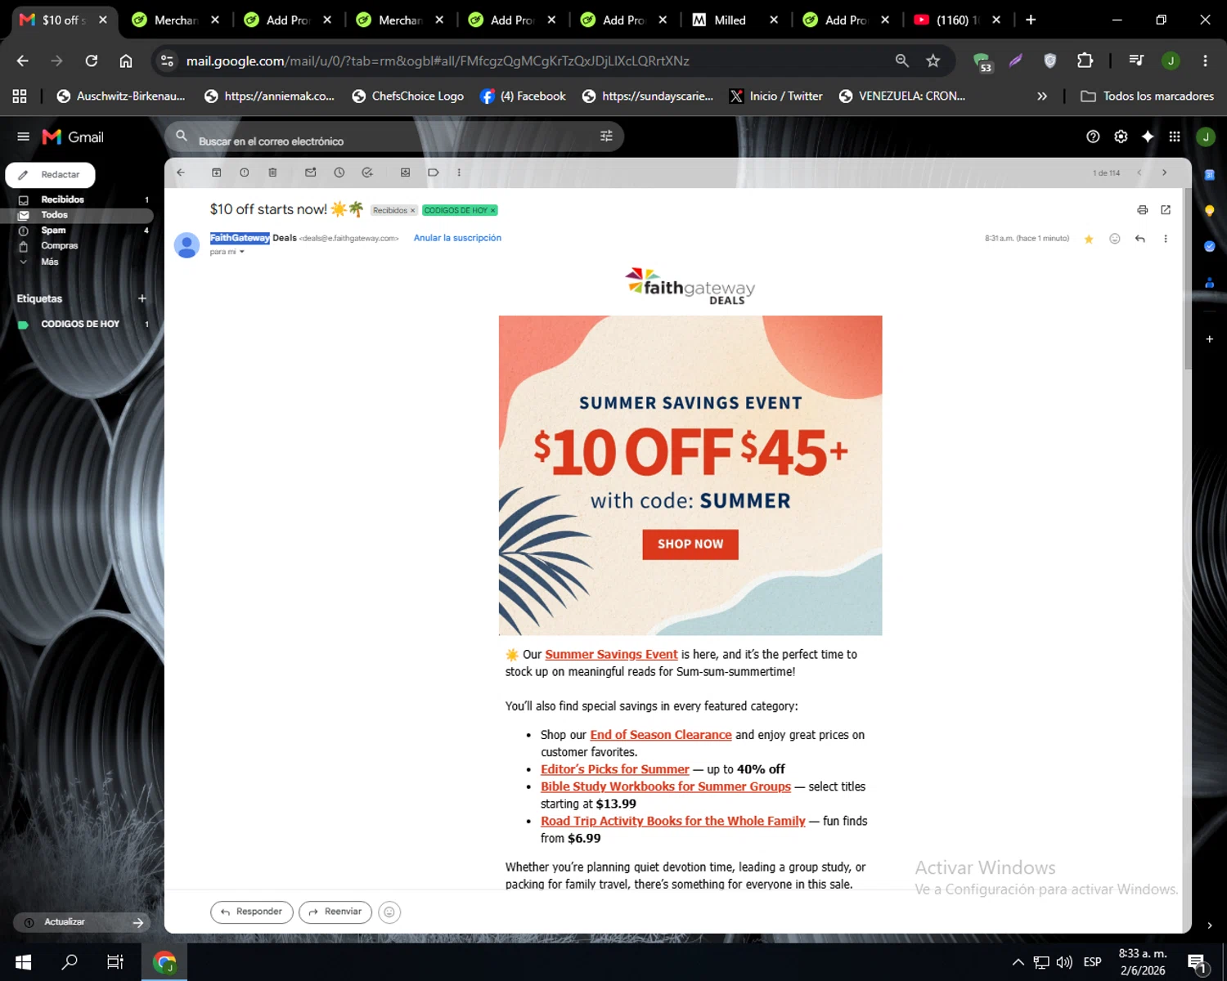Open more toolbar options above email
Screen dimensions: 1227x981
click(x=459, y=172)
